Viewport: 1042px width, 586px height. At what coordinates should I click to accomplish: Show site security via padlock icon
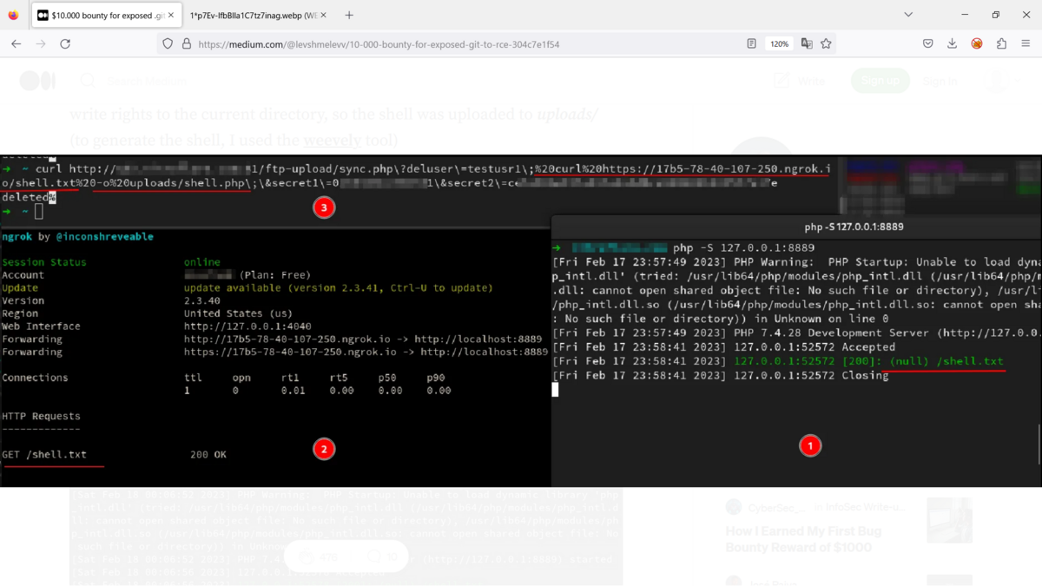click(x=186, y=43)
